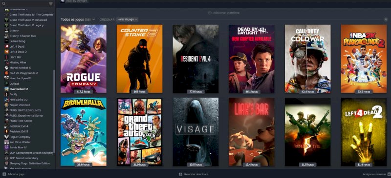Open the Resident Evil 5 cover in grid
The height and width of the screenshot is (178, 391).
pos(308,132)
